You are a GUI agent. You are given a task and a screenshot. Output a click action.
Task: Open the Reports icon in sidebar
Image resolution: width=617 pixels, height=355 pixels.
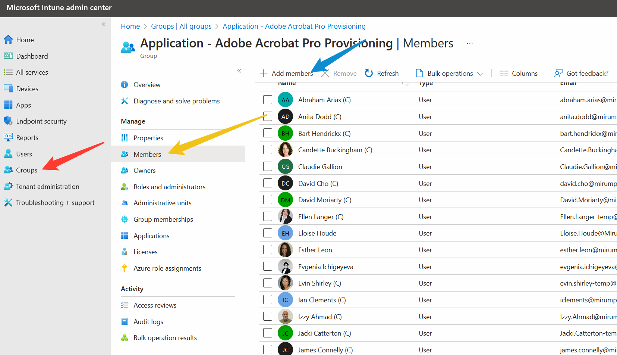tap(8, 137)
